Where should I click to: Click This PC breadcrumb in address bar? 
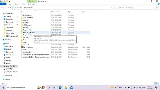tap(19, 8)
